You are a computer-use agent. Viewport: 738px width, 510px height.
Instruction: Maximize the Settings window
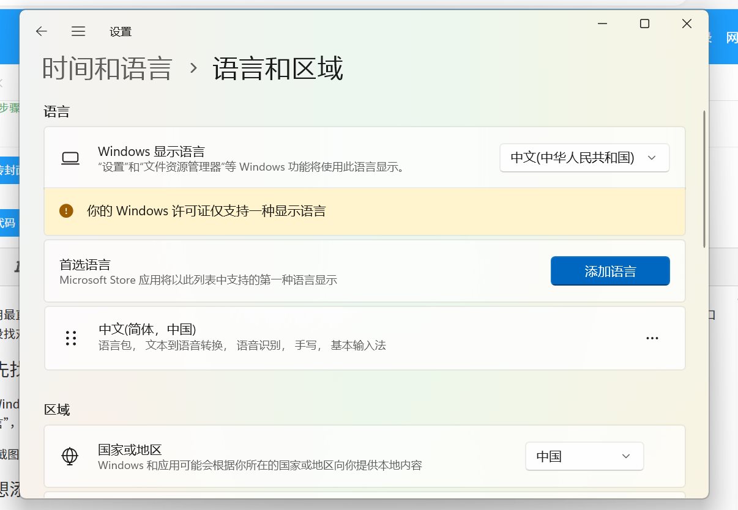click(x=644, y=24)
